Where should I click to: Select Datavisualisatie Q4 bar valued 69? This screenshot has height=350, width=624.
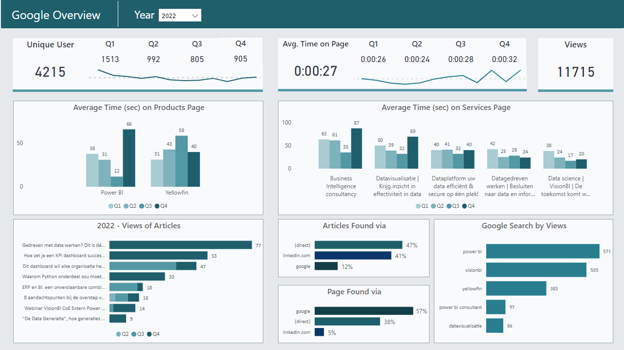point(412,153)
